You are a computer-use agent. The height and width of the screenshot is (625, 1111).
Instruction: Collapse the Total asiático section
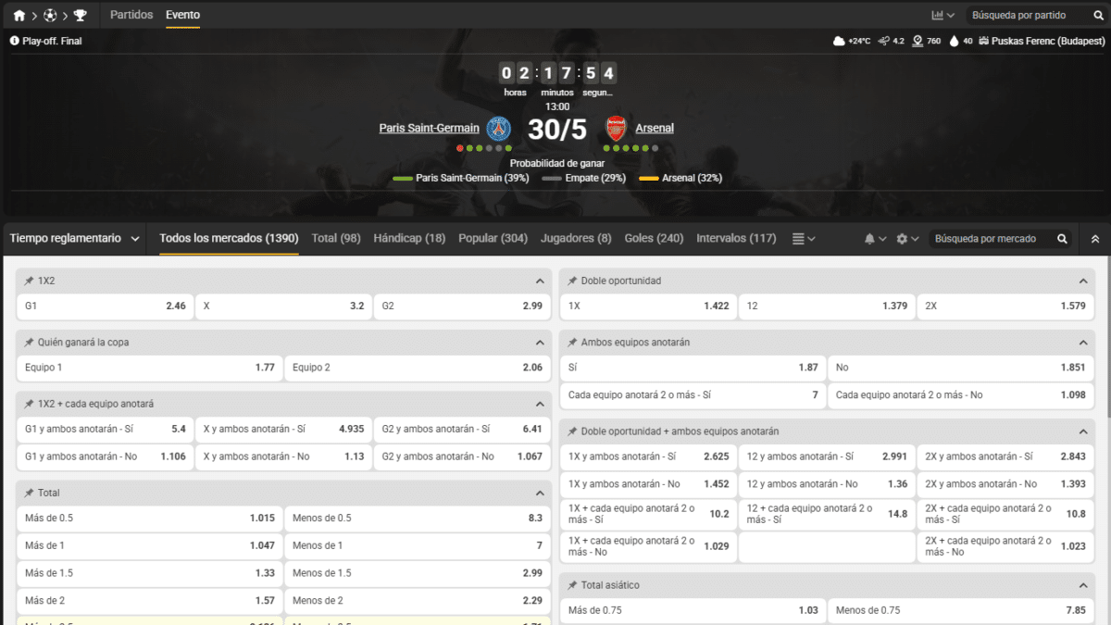(1083, 586)
